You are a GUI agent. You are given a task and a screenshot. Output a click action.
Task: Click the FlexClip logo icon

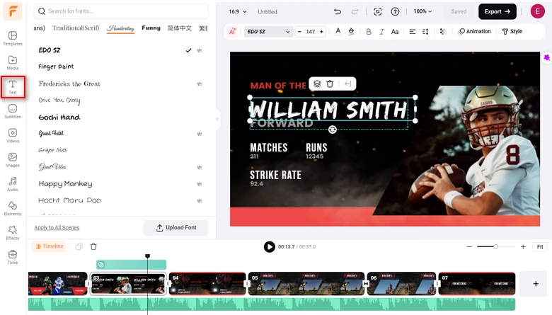point(13,11)
